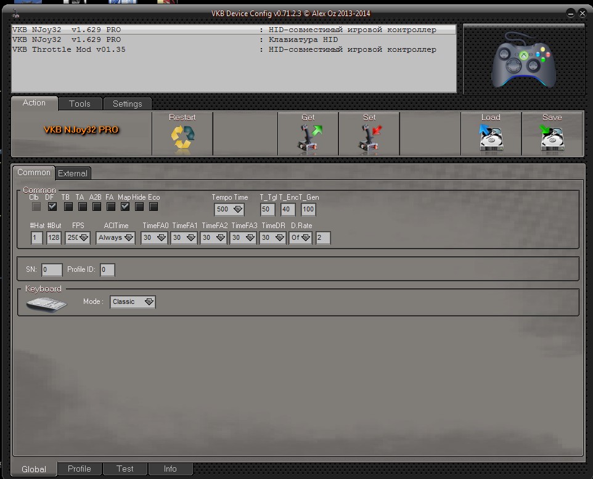593x479 pixels.
Task: Open the TimeFA1 dropdown
Action: coord(184,237)
